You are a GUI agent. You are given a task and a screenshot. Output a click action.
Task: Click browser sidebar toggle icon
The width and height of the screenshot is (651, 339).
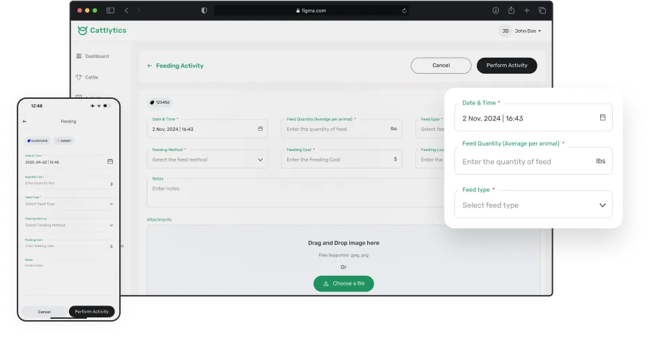point(110,10)
